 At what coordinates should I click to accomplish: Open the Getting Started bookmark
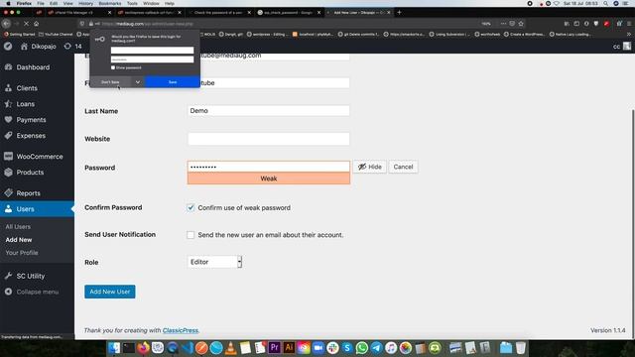20,35
